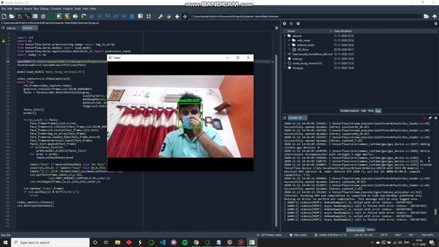Open File Explorer from the taskbar
439x247 pixels.
[x=117, y=242]
